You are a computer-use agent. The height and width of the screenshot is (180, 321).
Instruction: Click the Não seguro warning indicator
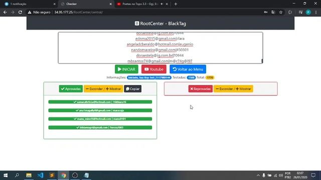pos(39,12)
